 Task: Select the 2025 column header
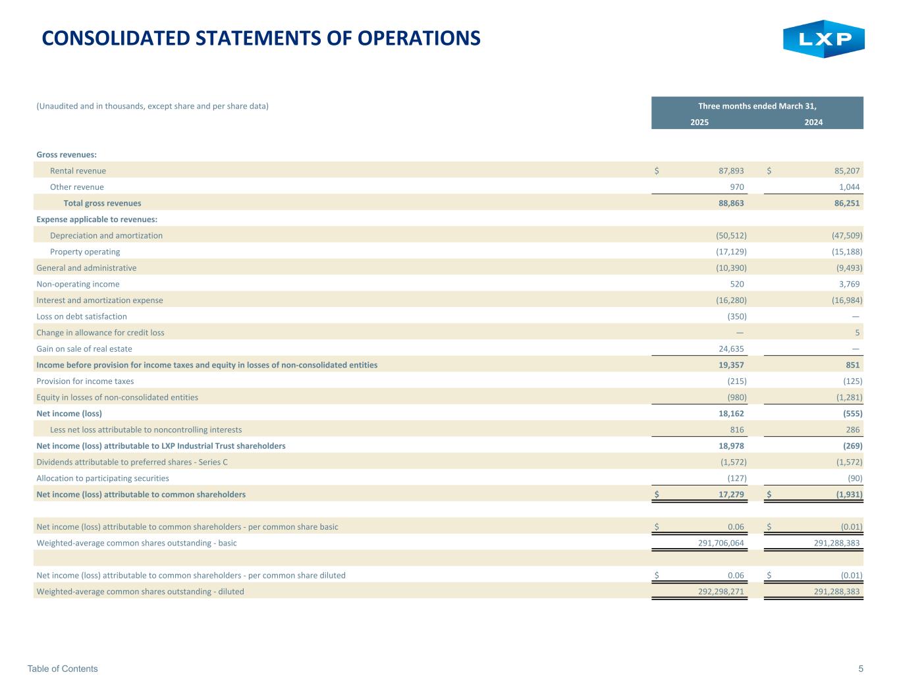coord(699,122)
